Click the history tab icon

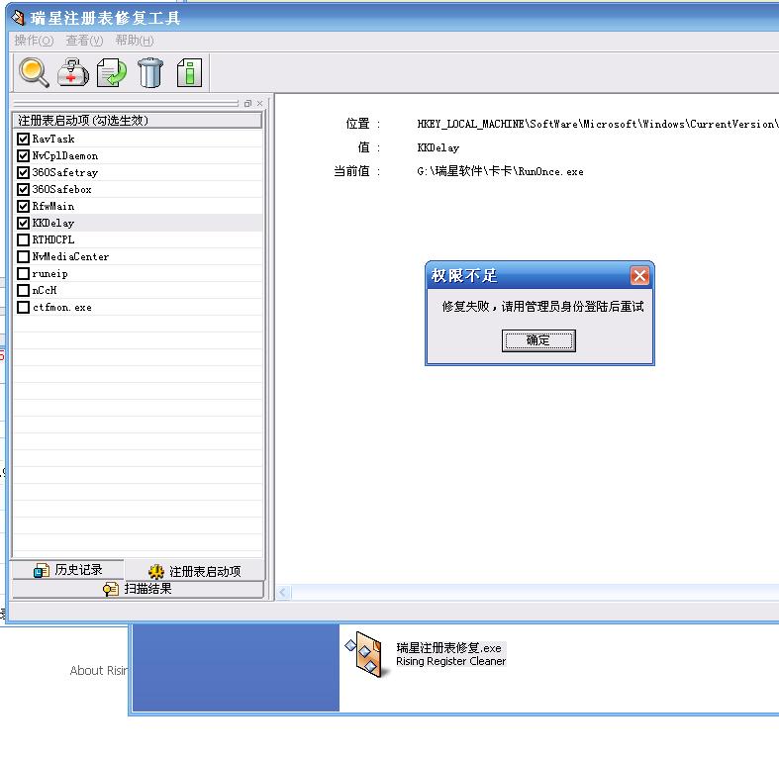point(42,570)
